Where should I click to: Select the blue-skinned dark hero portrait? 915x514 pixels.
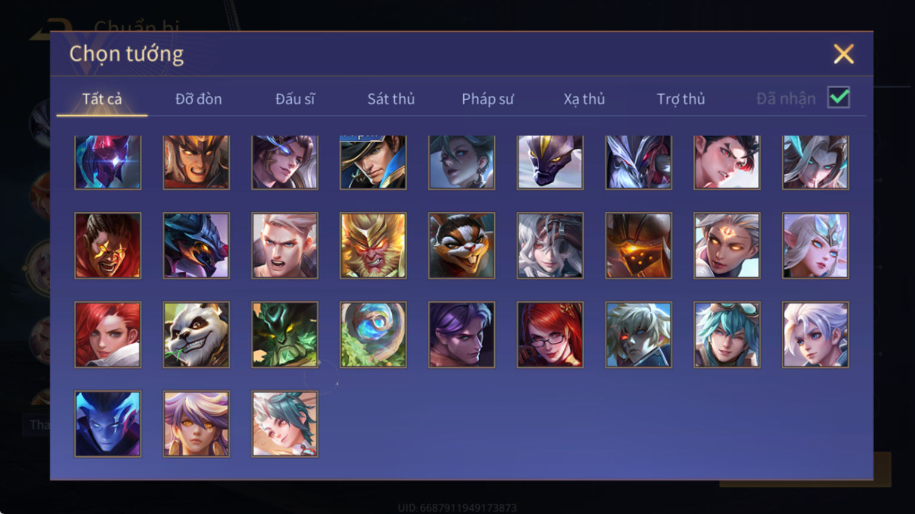(x=108, y=424)
